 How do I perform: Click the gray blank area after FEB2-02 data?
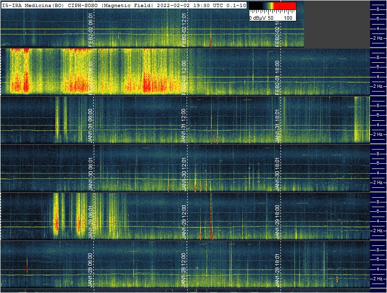point(336,24)
